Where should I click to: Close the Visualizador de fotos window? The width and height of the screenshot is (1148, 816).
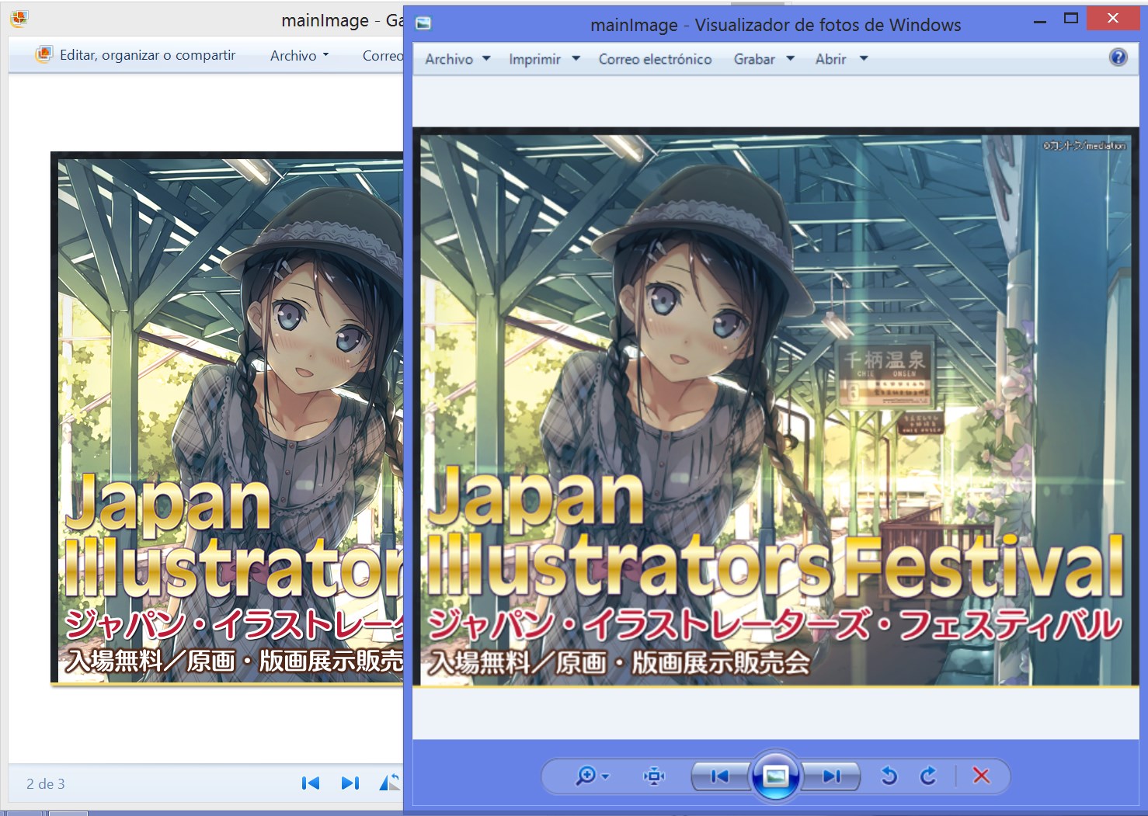coord(1113,19)
